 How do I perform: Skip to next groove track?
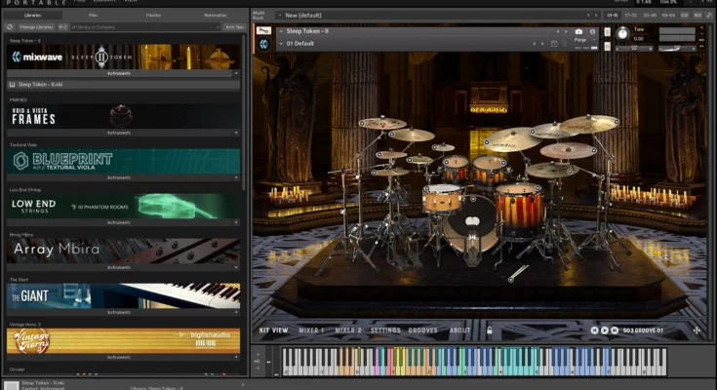[x=615, y=331]
